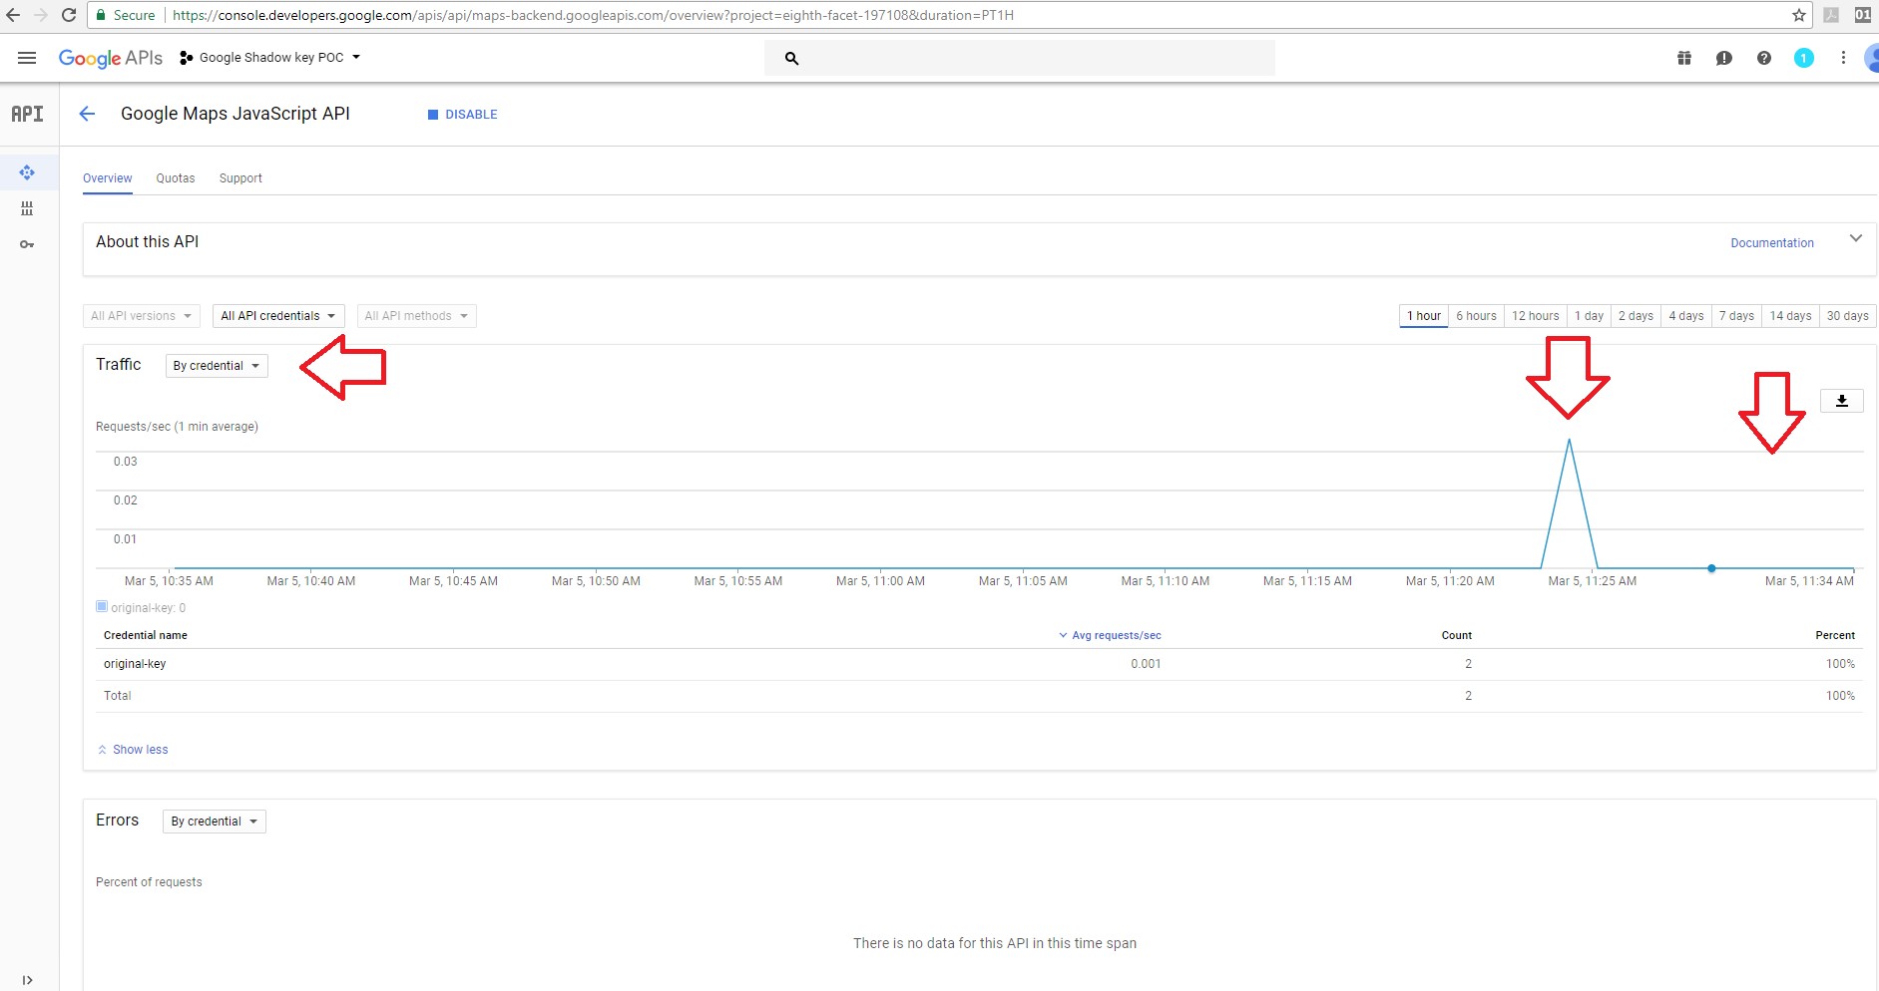
Task: Click the original-key table row name
Action: click(135, 664)
